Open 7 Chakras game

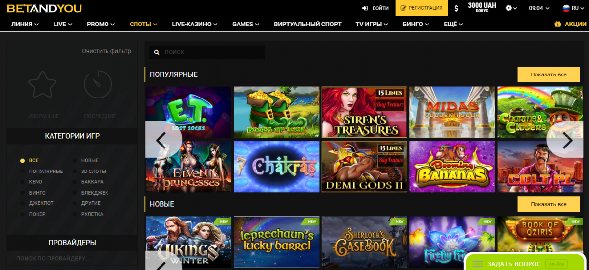276,167
